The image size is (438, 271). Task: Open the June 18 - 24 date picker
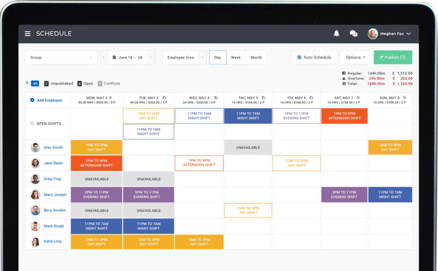pyautogui.click(x=127, y=57)
